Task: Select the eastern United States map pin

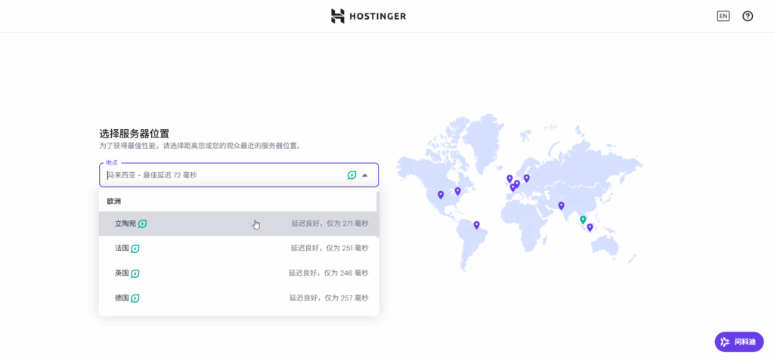Action: click(457, 191)
